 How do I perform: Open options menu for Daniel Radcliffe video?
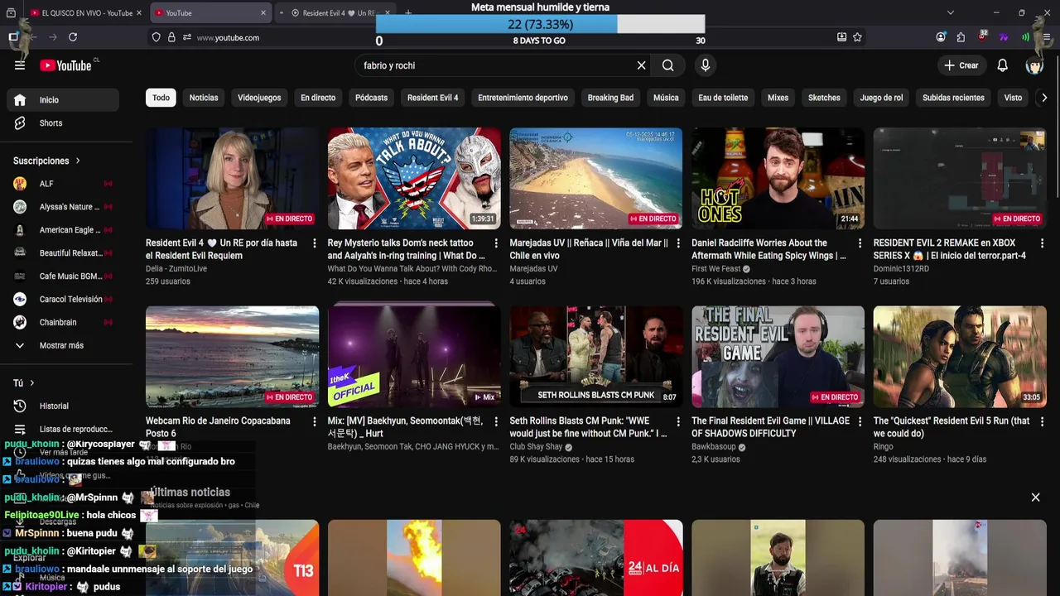coord(860,243)
